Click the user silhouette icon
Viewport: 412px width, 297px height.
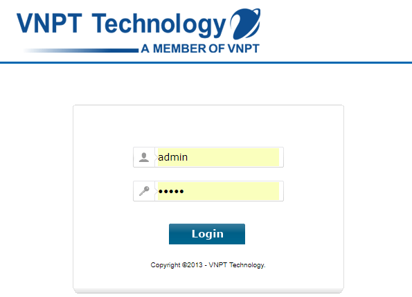pyautogui.click(x=144, y=157)
